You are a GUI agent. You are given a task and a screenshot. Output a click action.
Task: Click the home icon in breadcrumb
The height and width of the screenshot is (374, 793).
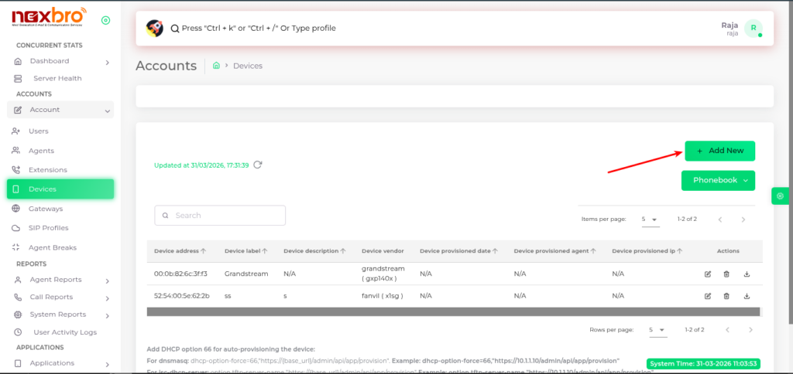[x=216, y=66]
